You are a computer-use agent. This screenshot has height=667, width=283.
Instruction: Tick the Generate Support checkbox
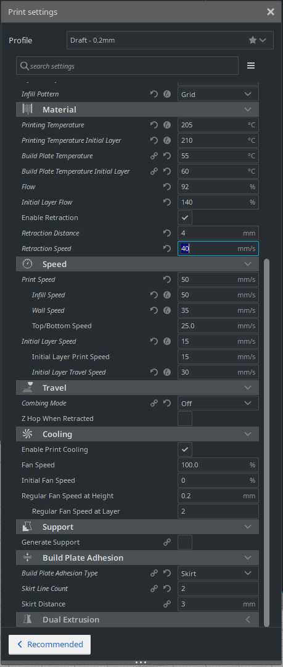pos(185,542)
